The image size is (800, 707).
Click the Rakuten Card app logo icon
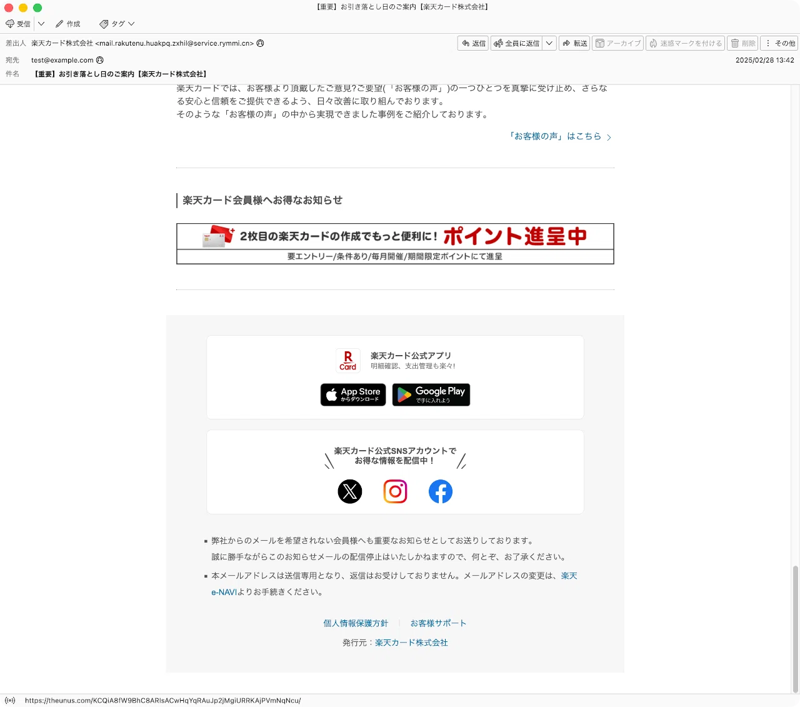(x=348, y=361)
